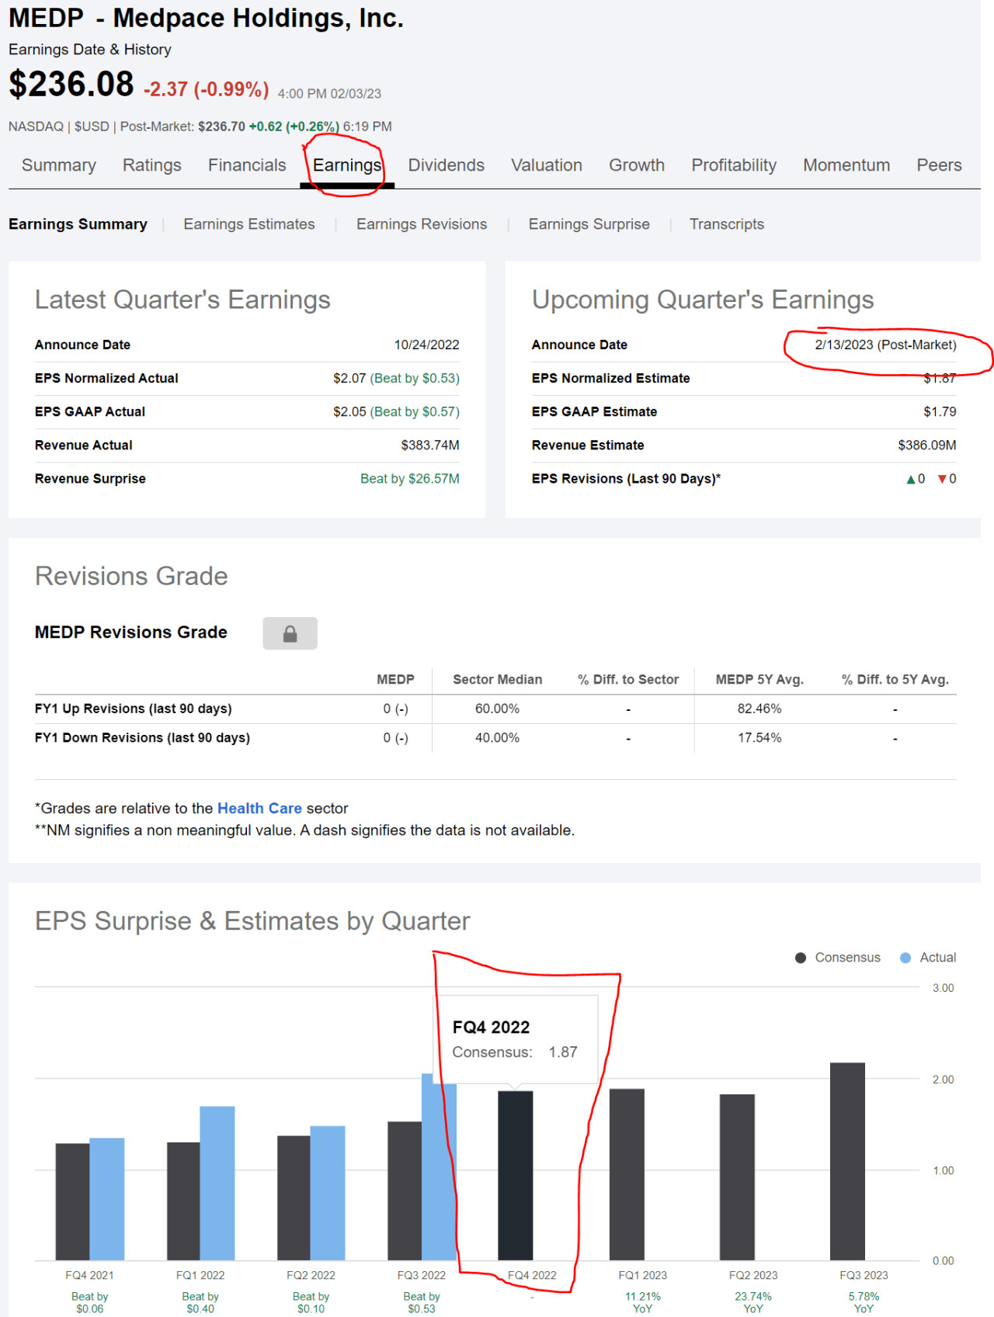The height and width of the screenshot is (1317, 994).
Task: View the Earnings Surprise section
Action: tap(589, 224)
